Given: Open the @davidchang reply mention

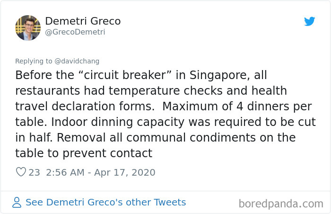Looking at the screenshot, I should [77, 61].
